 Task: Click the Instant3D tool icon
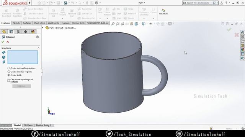click(163, 11)
